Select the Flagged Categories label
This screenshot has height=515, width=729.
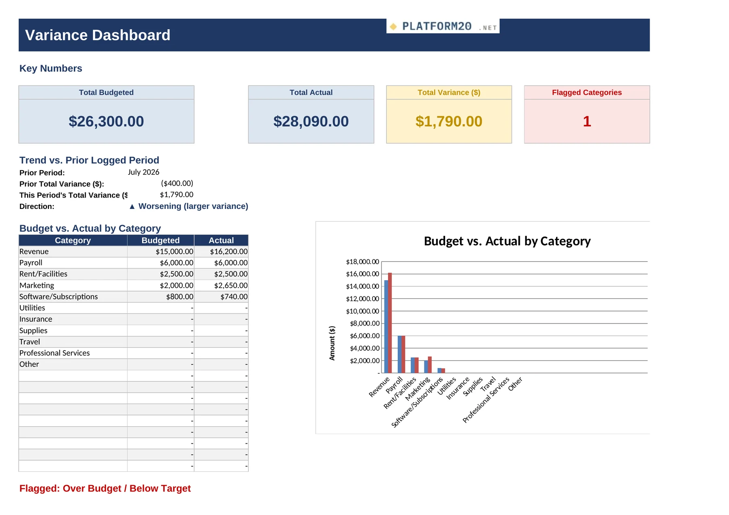click(587, 92)
